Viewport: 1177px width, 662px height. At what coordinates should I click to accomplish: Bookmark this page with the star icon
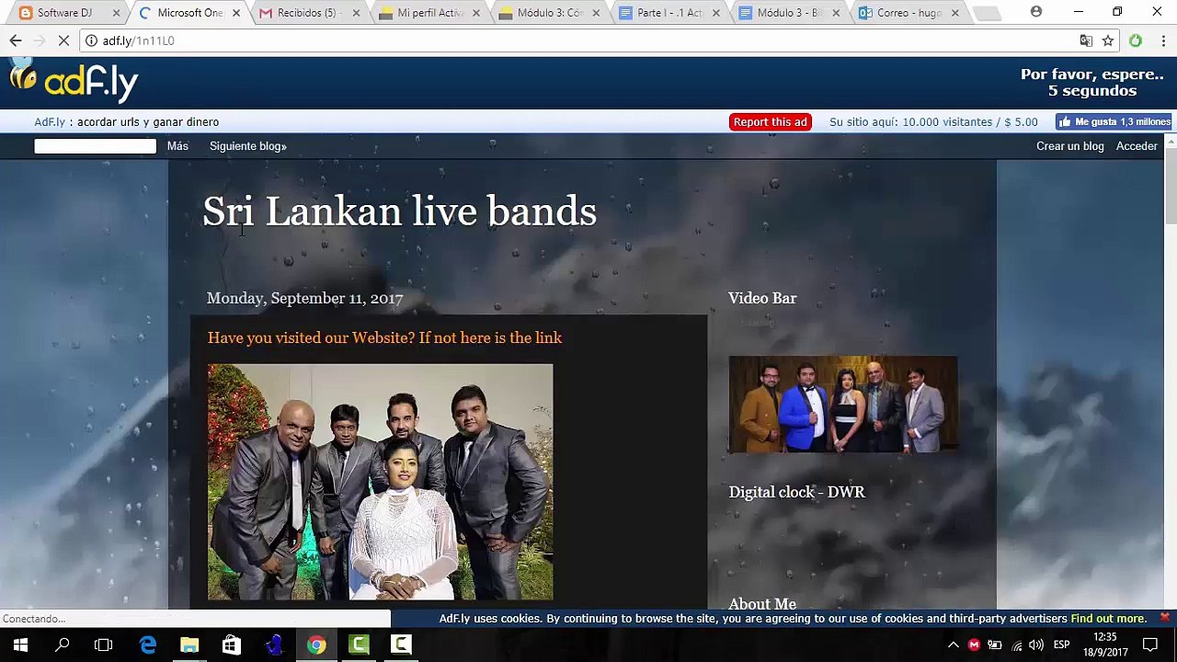[1108, 40]
